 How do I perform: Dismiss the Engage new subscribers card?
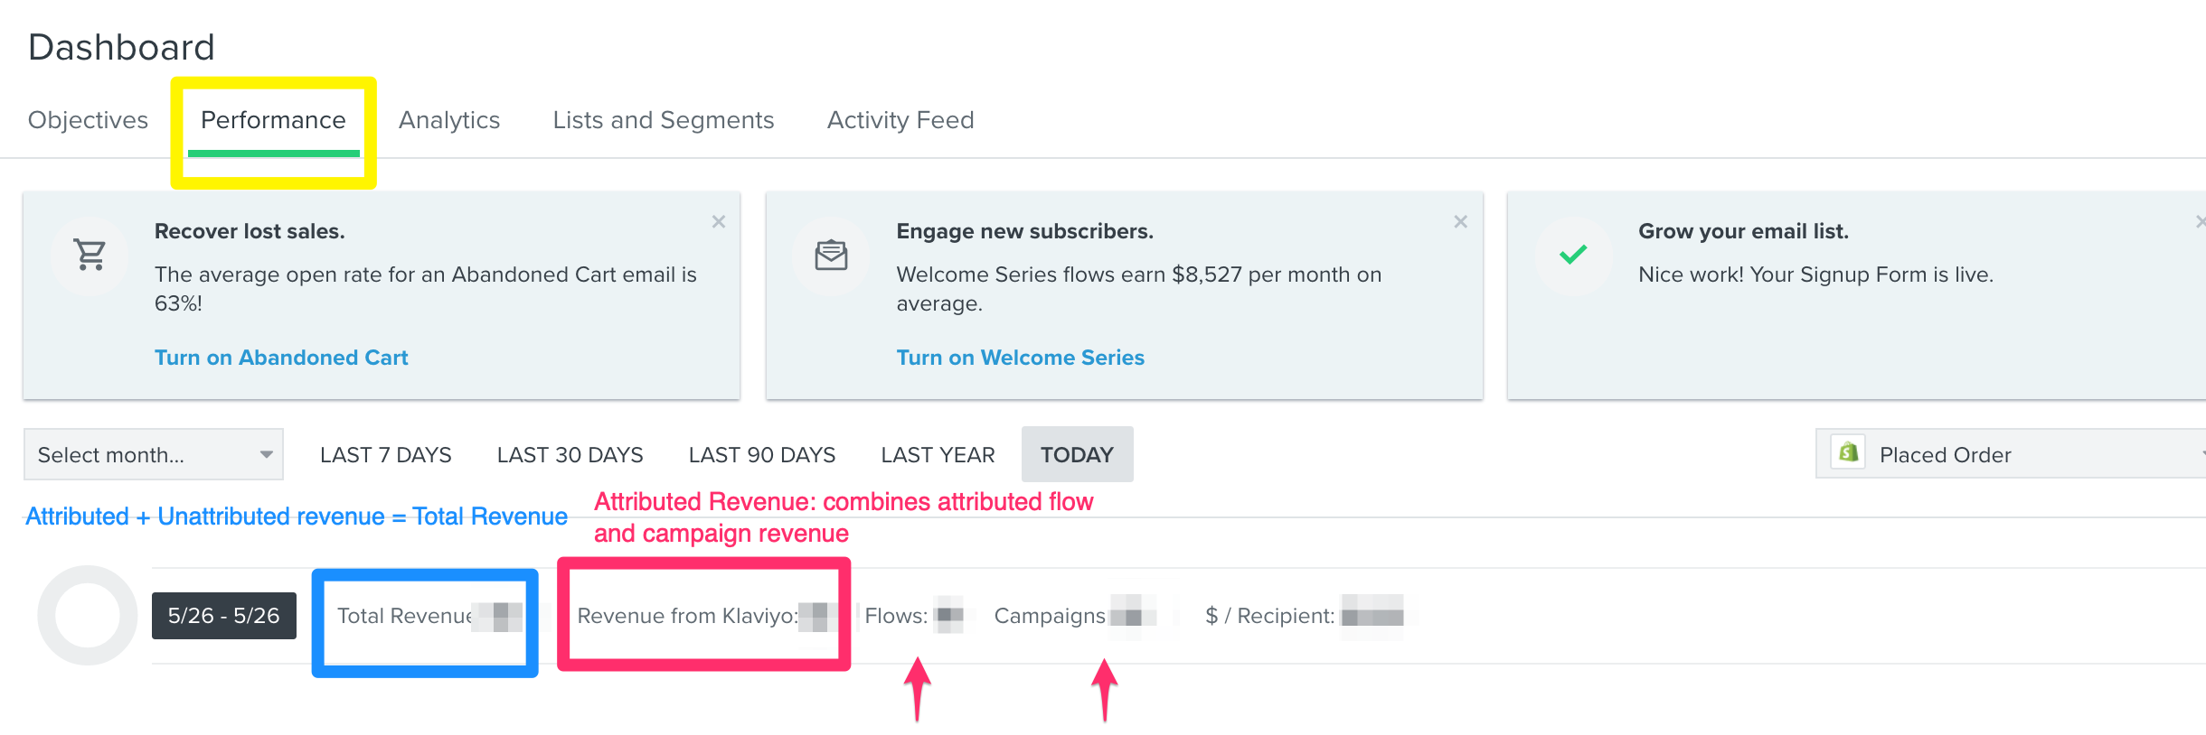[x=1460, y=222]
